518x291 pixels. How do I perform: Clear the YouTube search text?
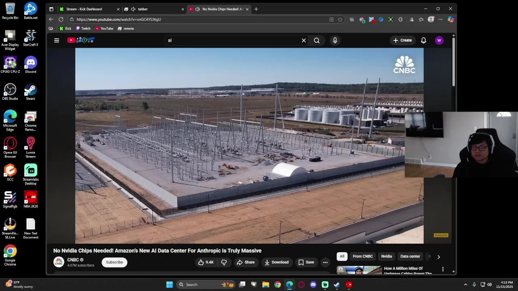304,40
